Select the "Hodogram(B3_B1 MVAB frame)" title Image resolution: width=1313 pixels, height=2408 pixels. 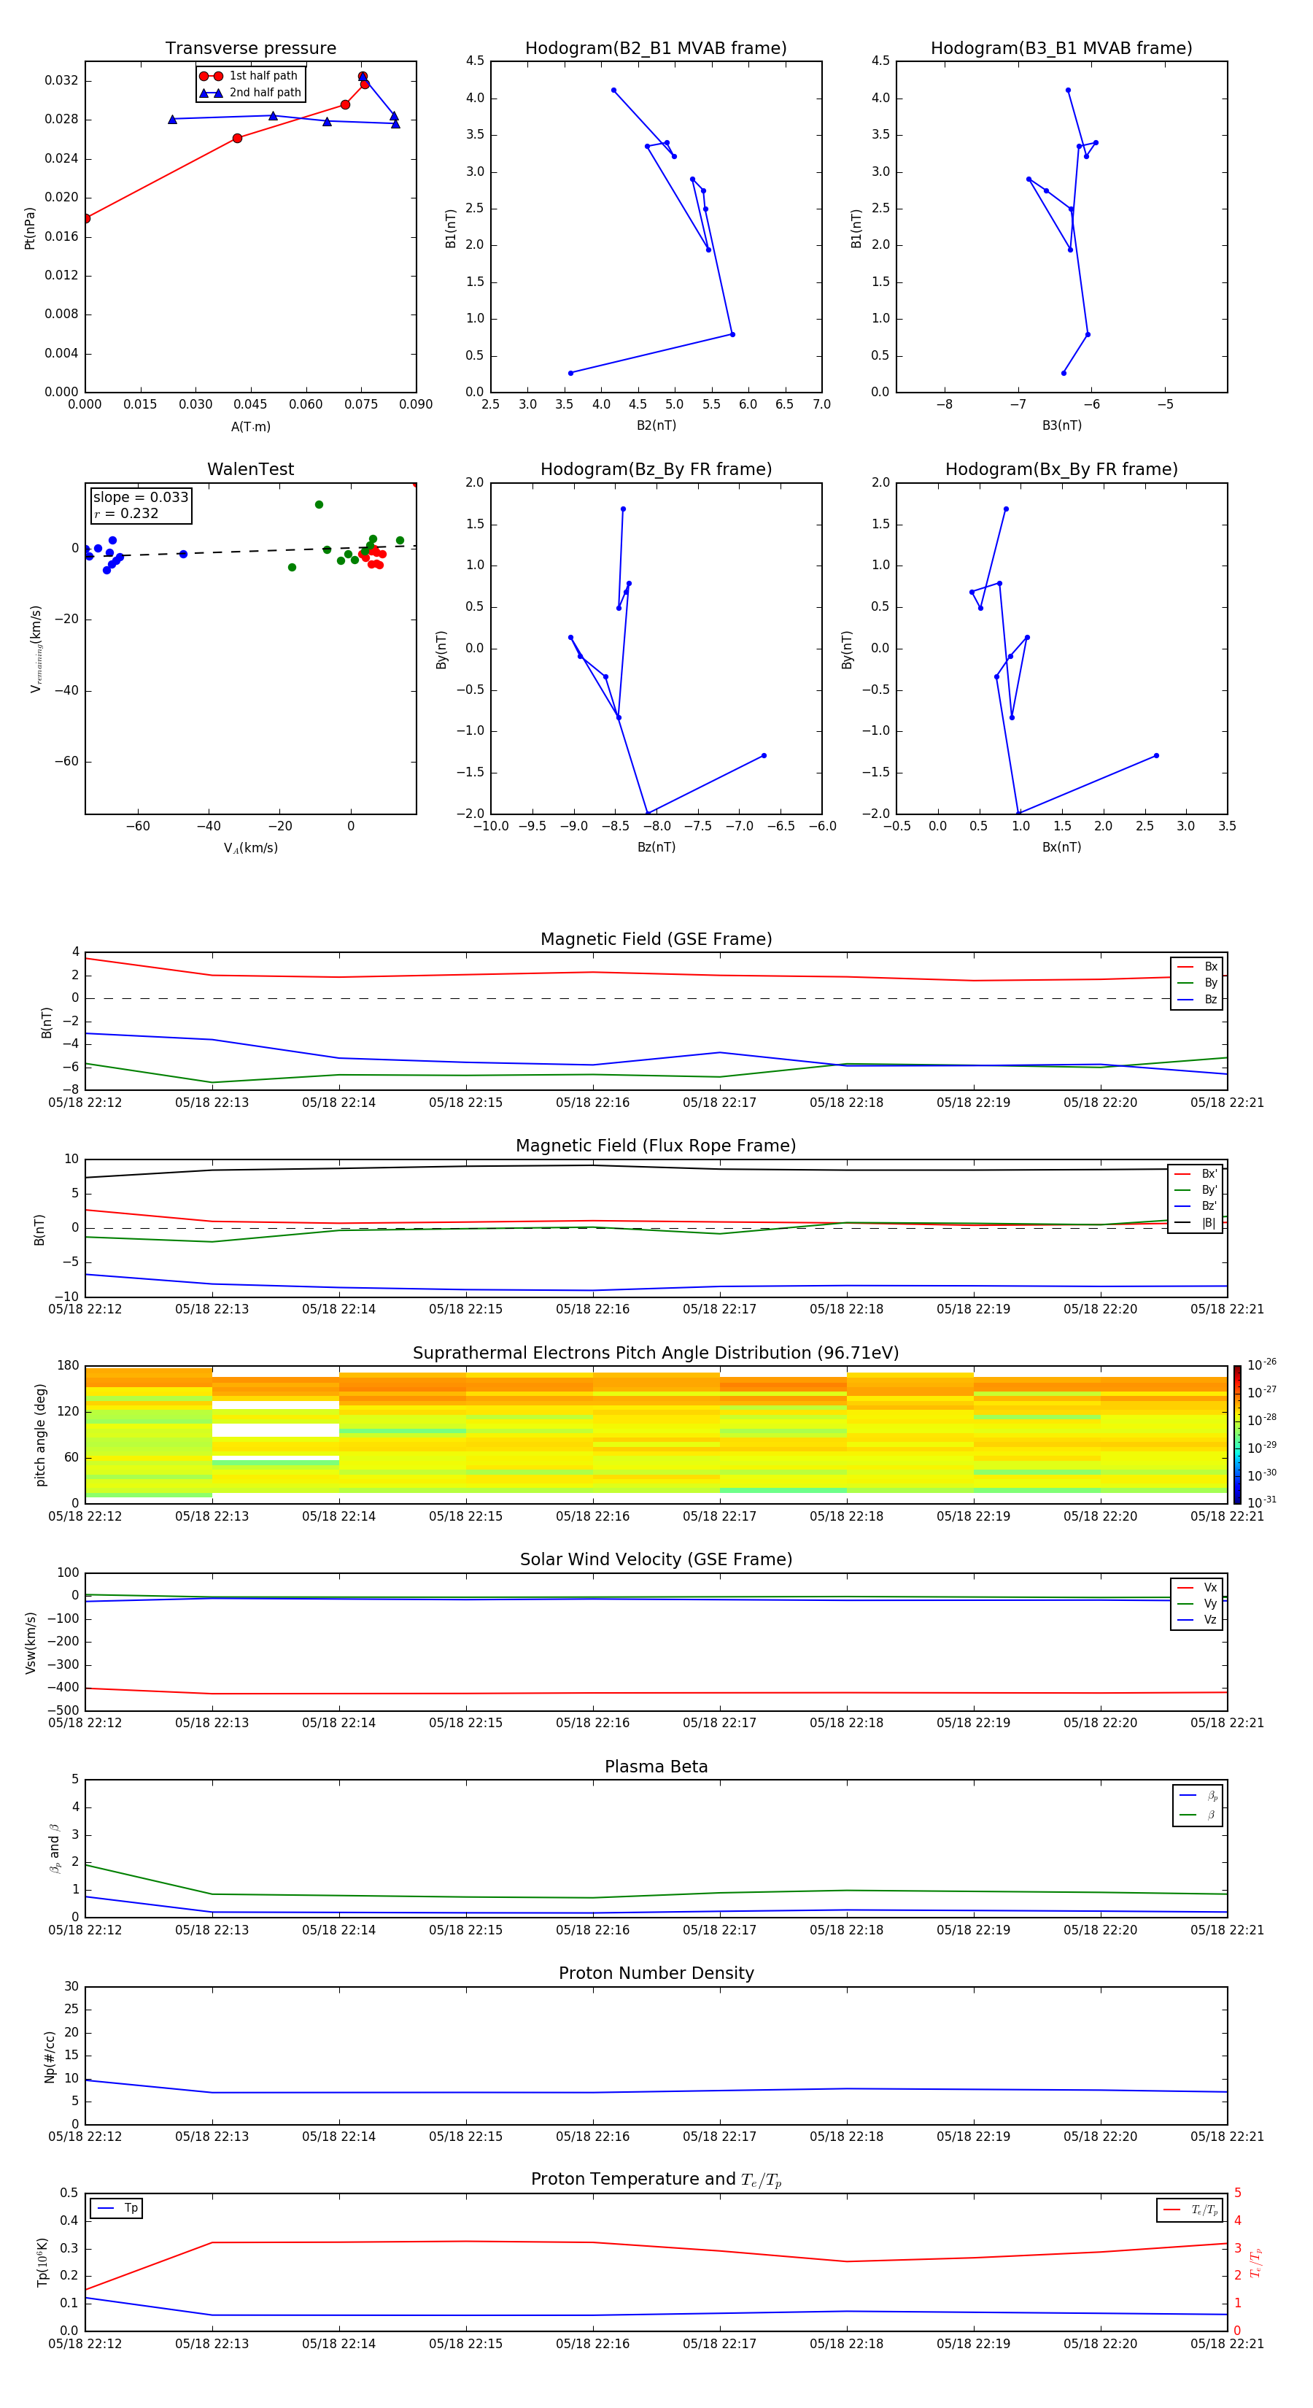pos(1061,49)
